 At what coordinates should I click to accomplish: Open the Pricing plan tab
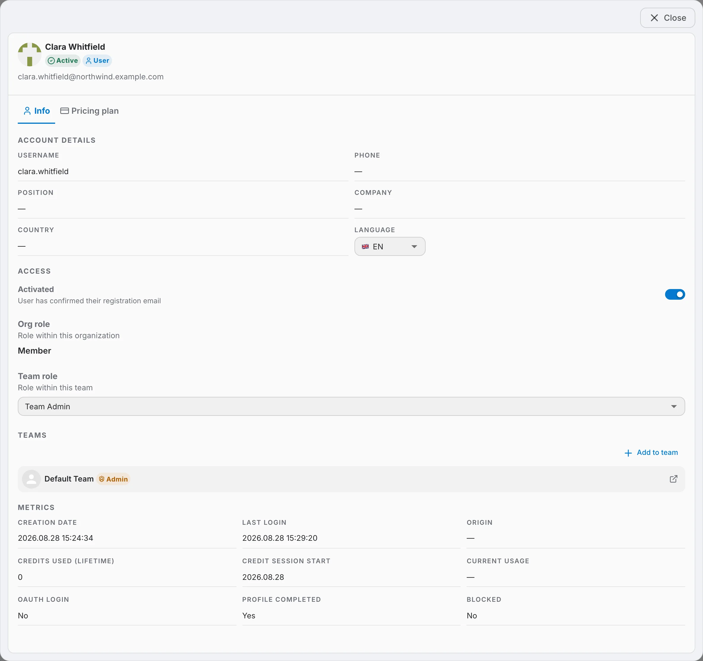coord(90,111)
